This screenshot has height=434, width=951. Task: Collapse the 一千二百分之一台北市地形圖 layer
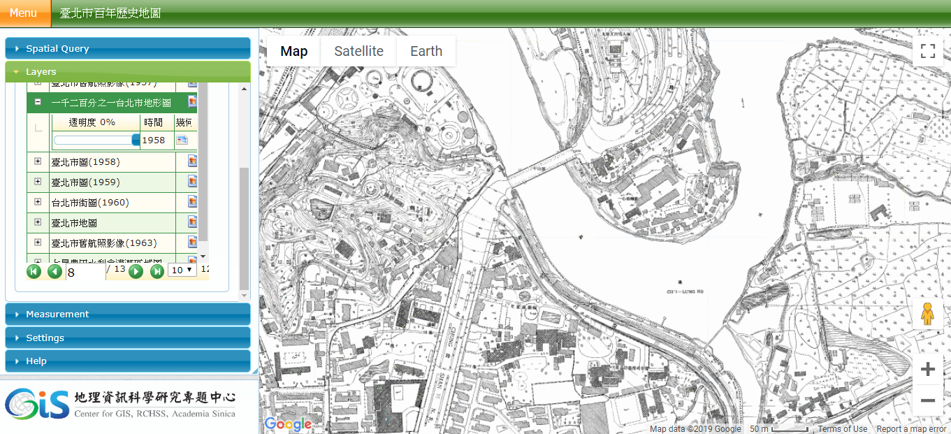click(38, 102)
